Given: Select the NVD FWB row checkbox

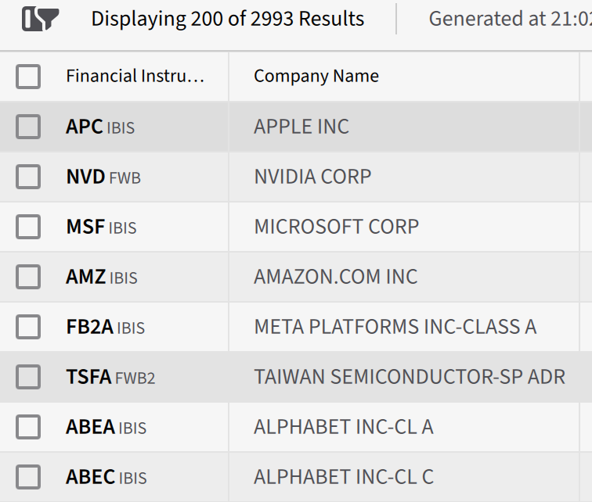Looking at the screenshot, I should click(28, 177).
